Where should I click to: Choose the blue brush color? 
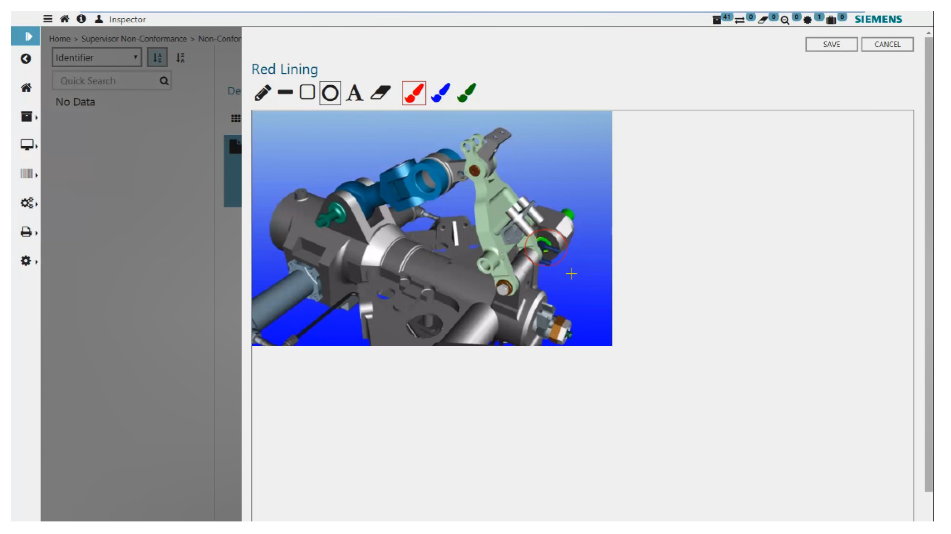point(440,93)
